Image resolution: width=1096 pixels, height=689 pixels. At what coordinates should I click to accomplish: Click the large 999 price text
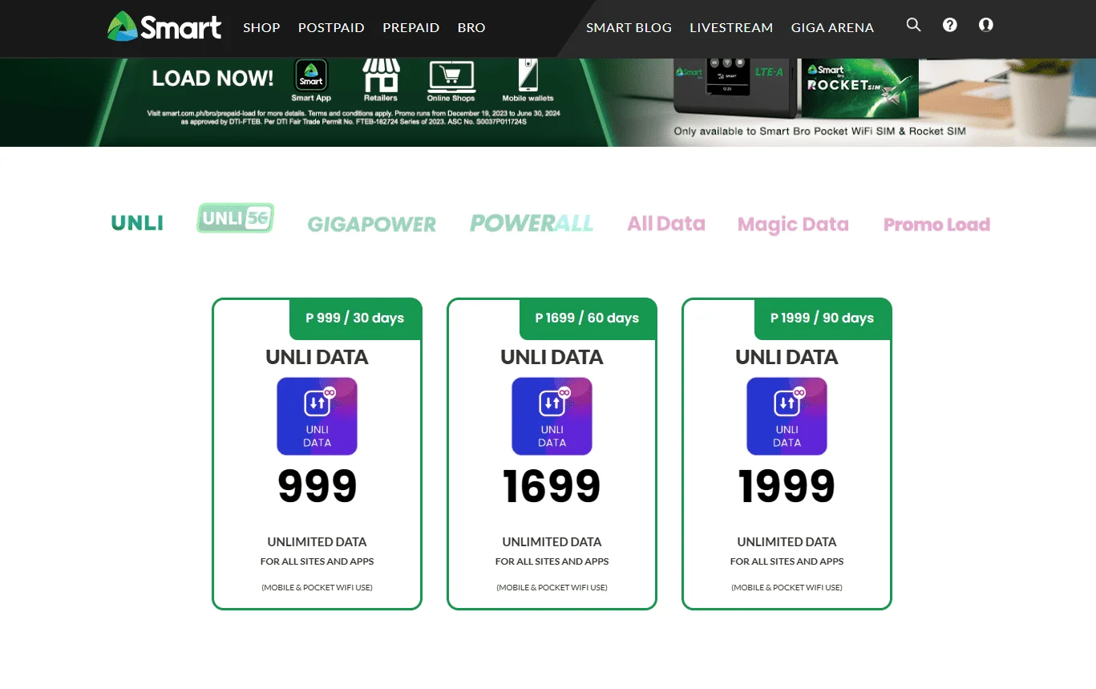(x=317, y=486)
